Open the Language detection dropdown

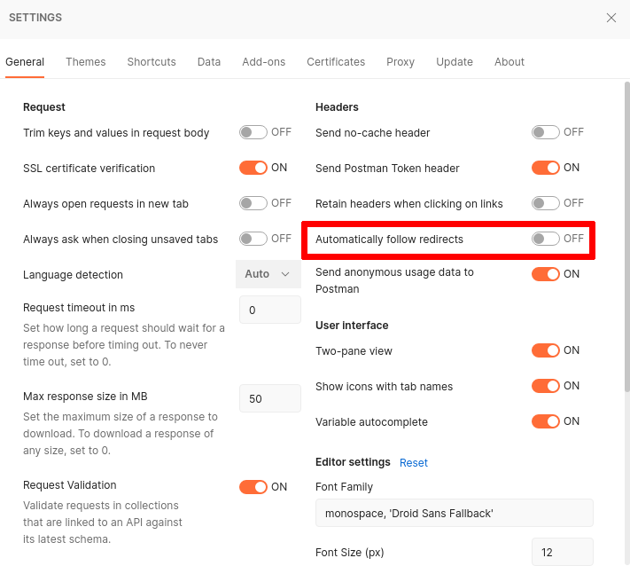pos(268,274)
